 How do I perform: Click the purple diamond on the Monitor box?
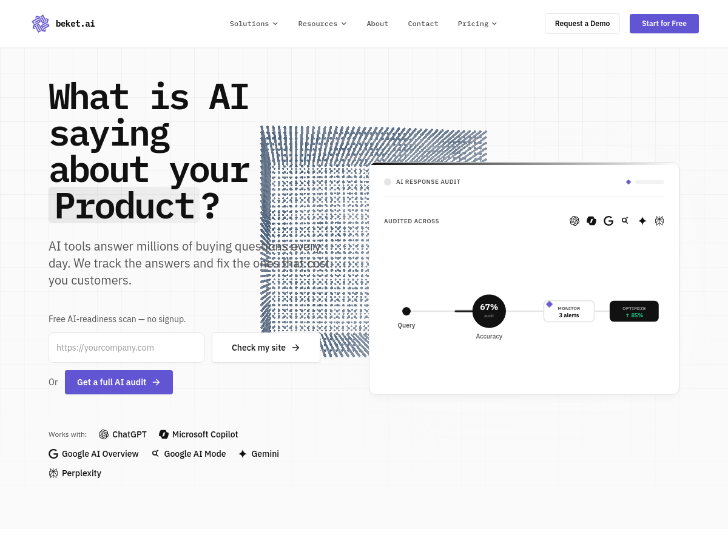[549, 304]
